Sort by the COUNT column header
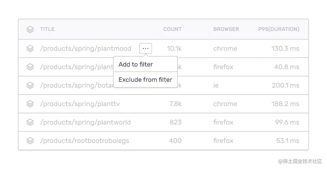Viewport: 327px width, 169px height. (172, 29)
